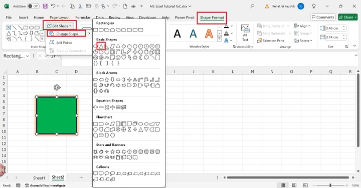Choose the Multiplication Sign equation shape
361x188 pixels.
coord(107,107)
